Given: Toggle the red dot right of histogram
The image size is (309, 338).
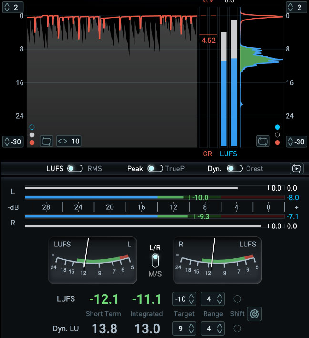Looking at the screenshot, I should pos(278,143).
